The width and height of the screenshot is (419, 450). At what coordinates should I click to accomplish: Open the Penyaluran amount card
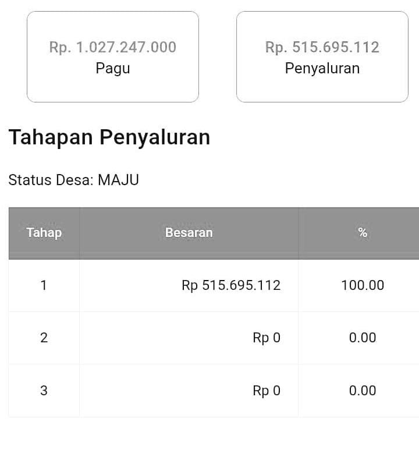322,57
